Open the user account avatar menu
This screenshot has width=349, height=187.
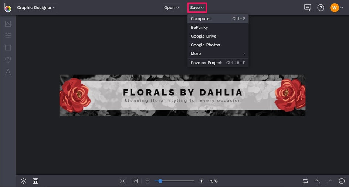pyautogui.click(x=336, y=8)
